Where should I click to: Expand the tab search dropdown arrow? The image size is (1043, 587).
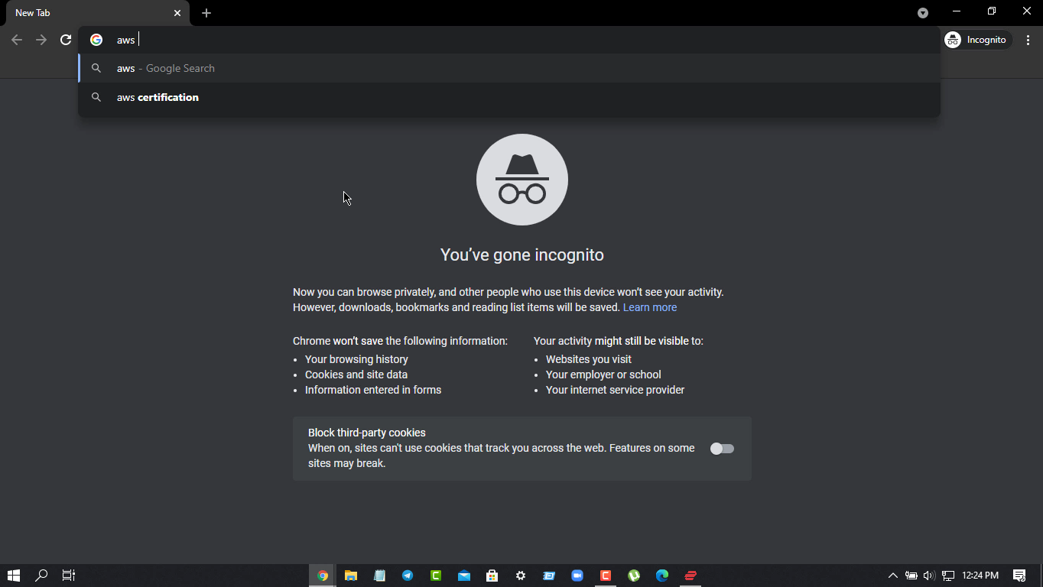pos(923,13)
